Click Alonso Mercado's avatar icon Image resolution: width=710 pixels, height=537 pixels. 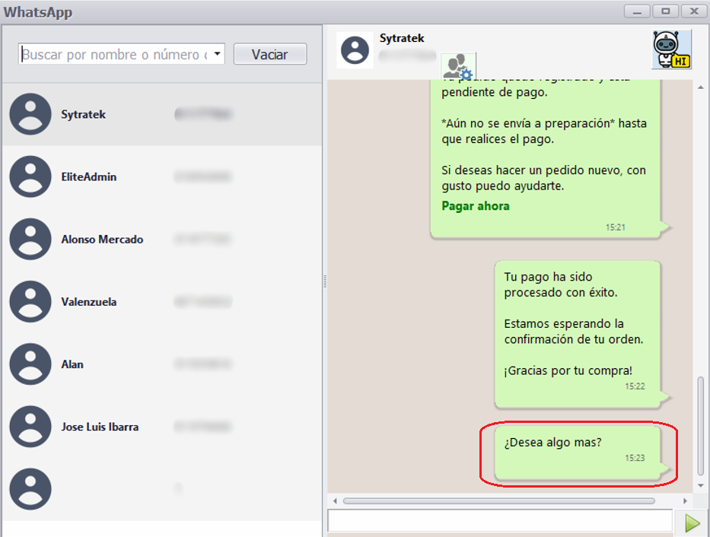[x=30, y=240]
